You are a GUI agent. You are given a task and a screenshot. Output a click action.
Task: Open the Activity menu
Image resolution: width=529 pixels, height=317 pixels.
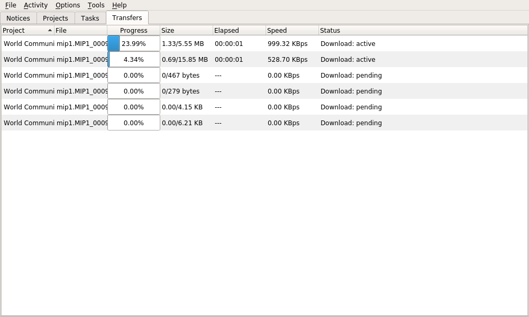(35, 5)
